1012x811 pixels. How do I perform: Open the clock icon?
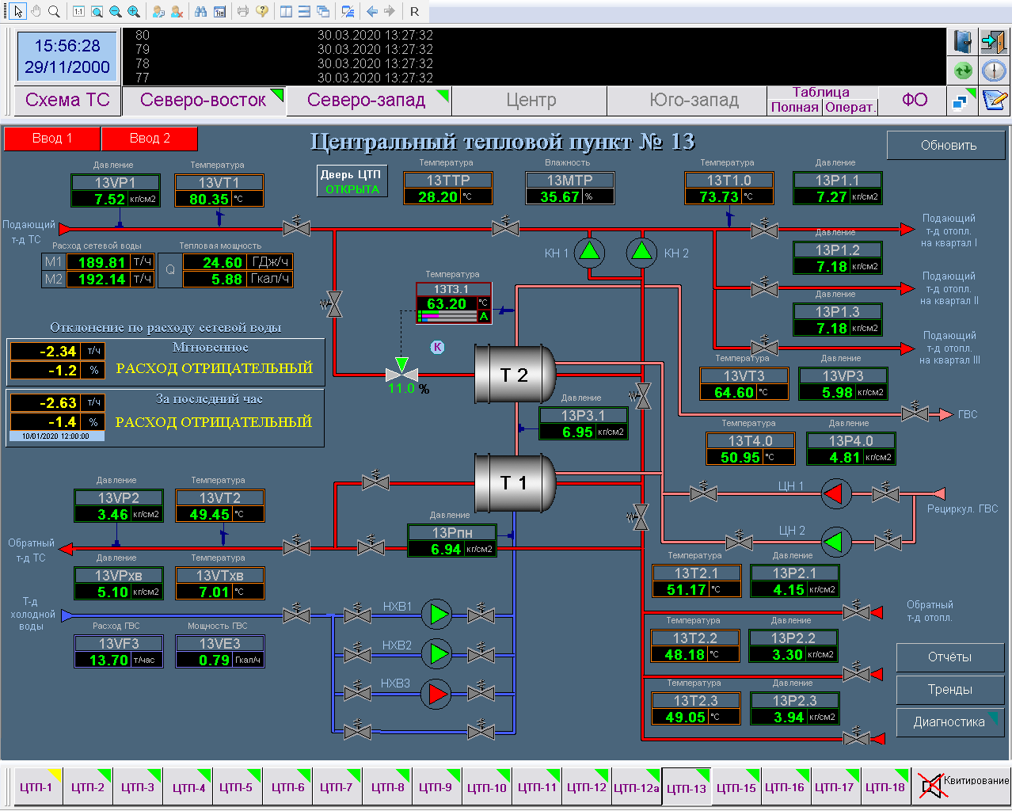pyautogui.click(x=994, y=70)
